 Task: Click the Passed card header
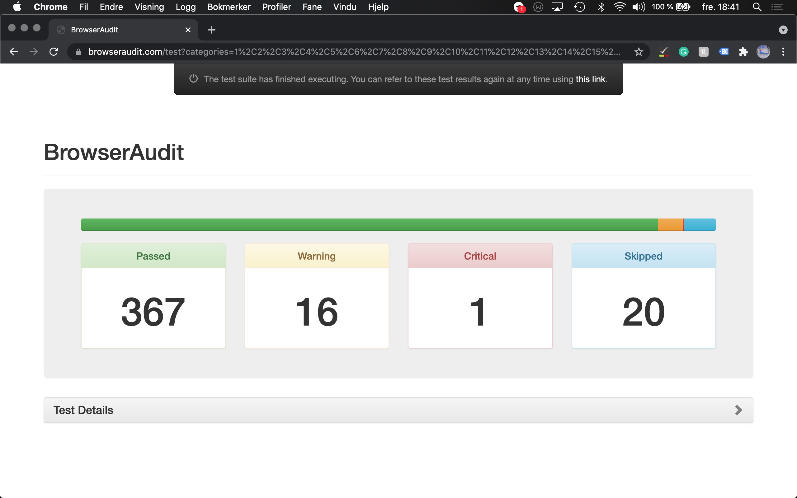pyautogui.click(x=153, y=256)
